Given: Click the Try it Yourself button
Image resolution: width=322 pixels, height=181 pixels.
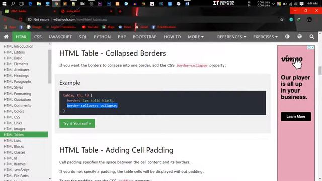Looking at the screenshot, I should pyautogui.click(x=77, y=123).
